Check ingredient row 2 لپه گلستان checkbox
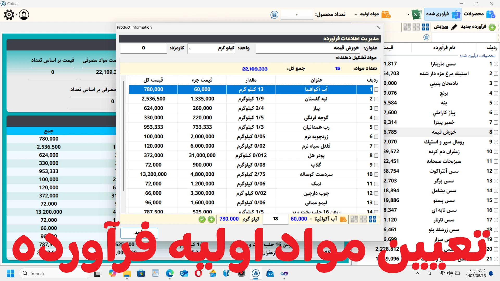This screenshot has height=281, width=500. click(376, 99)
